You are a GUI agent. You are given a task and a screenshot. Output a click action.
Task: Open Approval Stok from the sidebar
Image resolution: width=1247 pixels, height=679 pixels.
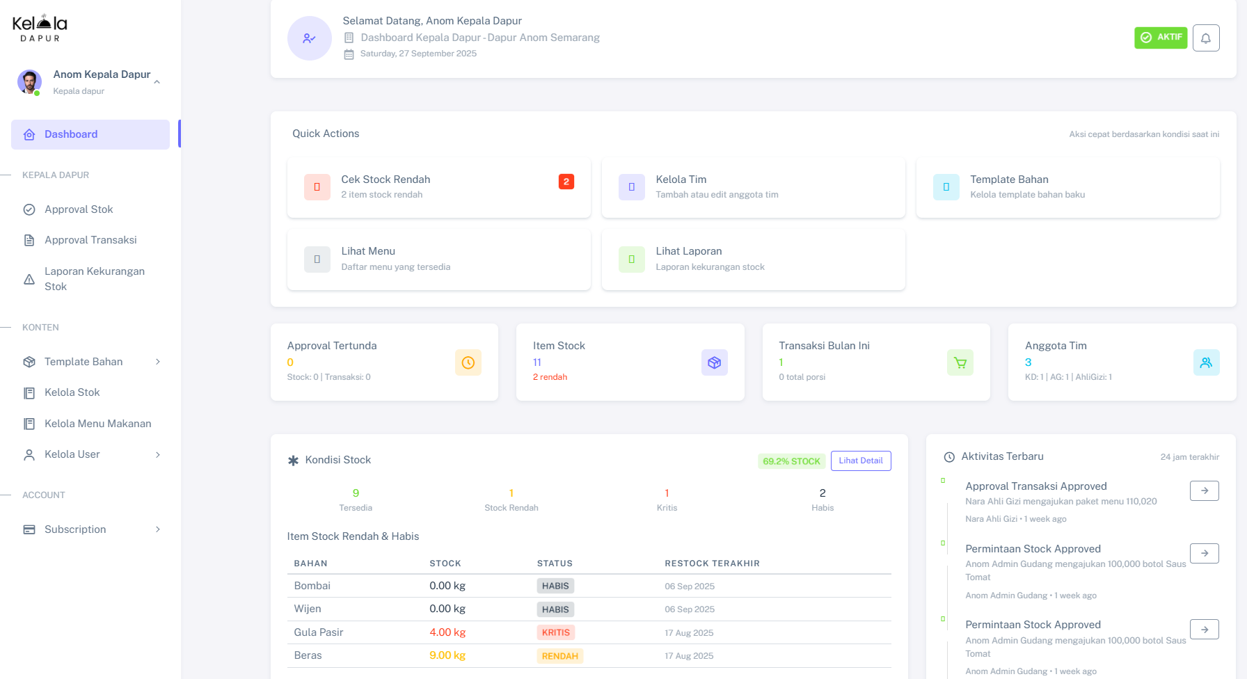click(x=79, y=209)
